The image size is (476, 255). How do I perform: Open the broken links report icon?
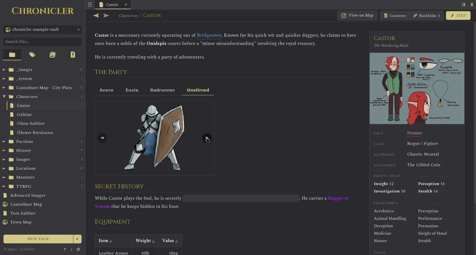pyautogui.click(x=73, y=55)
